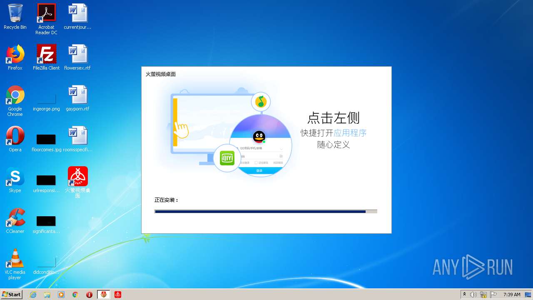The width and height of the screenshot is (533, 300).
Task: Switch to the active installer taskbar item
Action: 104,295
